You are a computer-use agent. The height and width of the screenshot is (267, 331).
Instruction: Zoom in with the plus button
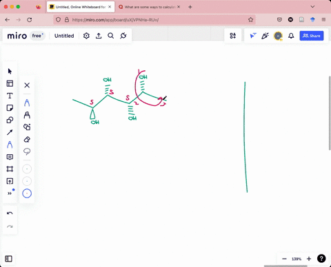(x=309, y=259)
